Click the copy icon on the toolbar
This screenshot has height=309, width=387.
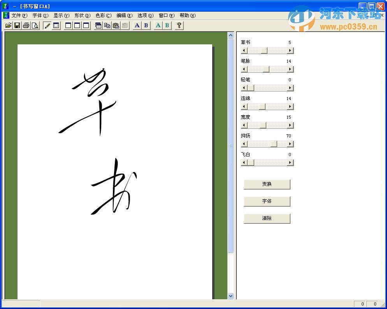click(x=108, y=25)
